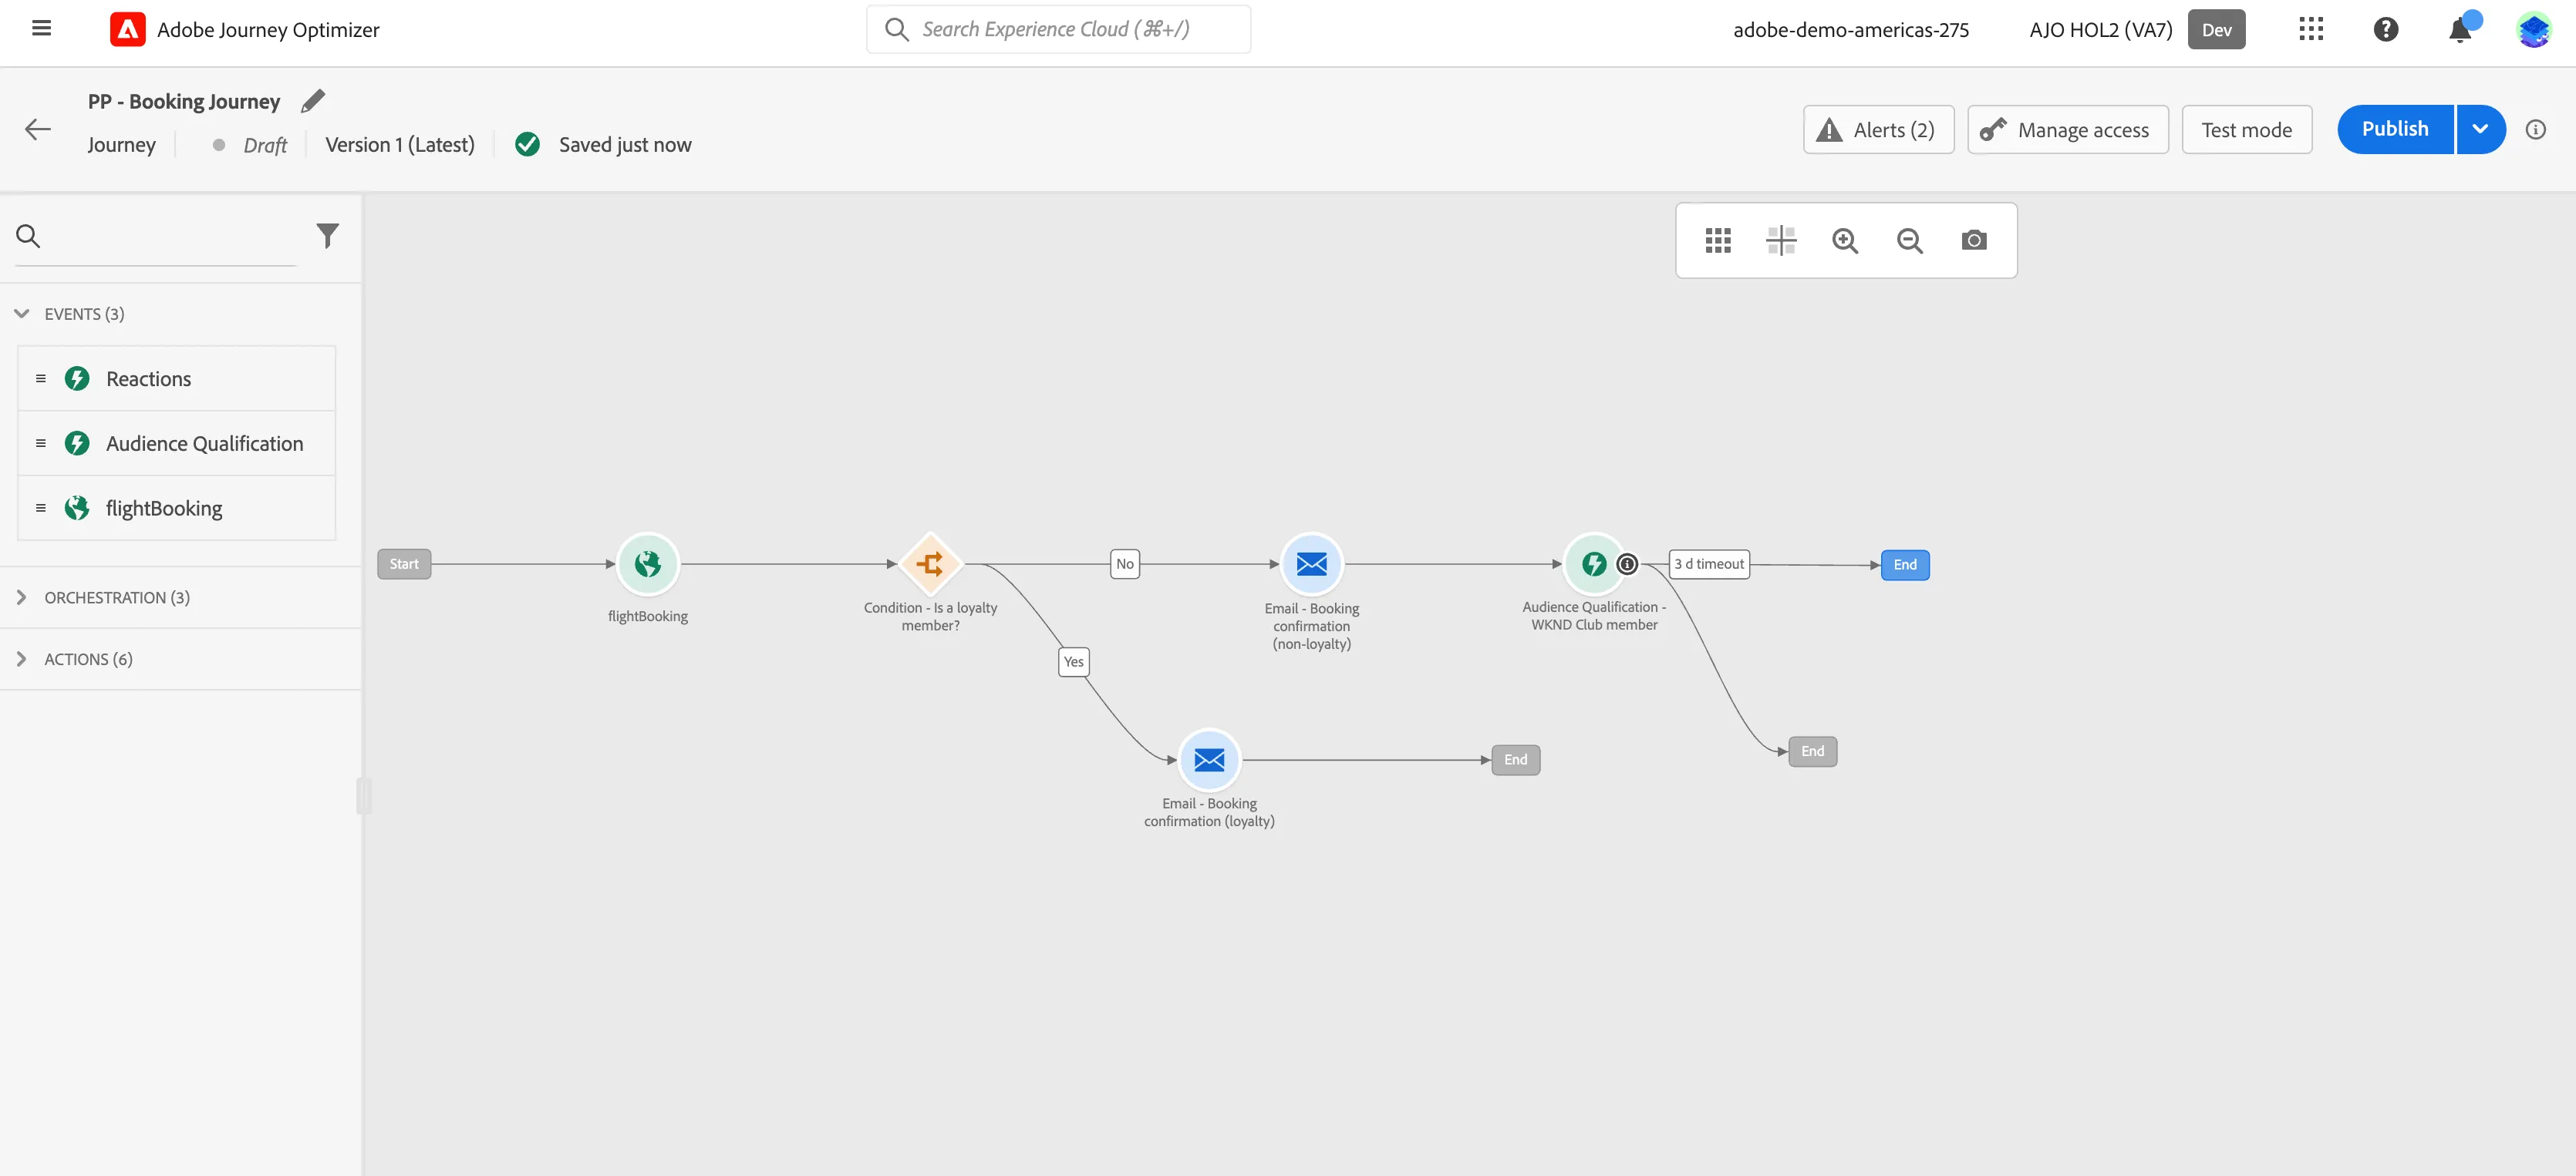Filter palette items with funnel icon
The image size is (2576, 1176).
[x=327, y=236]
